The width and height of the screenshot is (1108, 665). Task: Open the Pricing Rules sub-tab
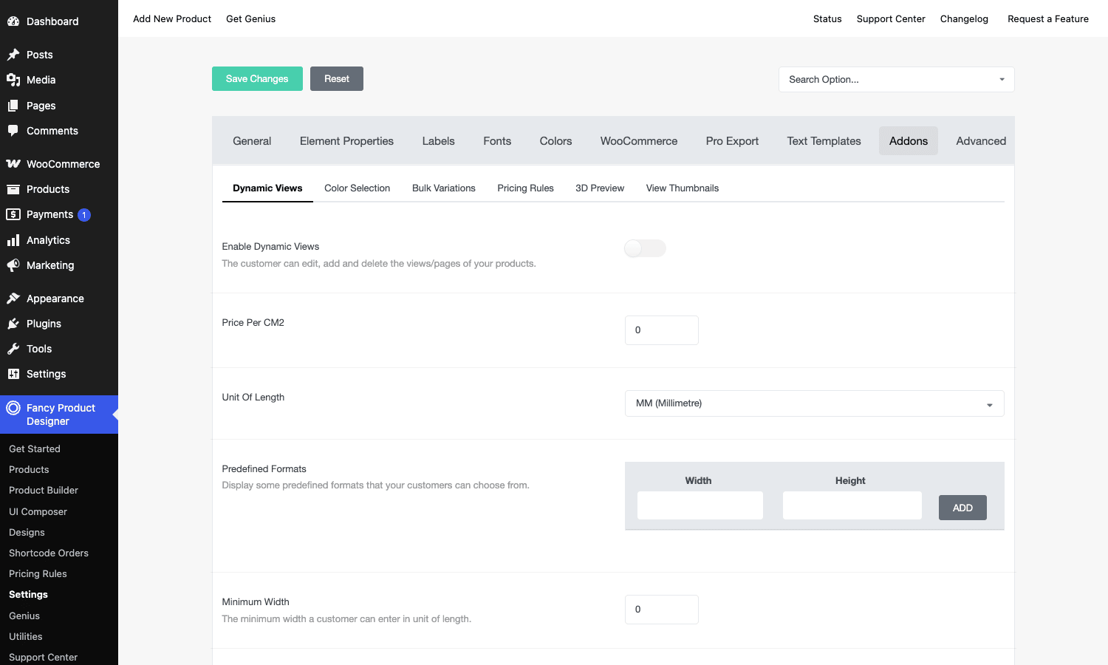click(525, 188)
